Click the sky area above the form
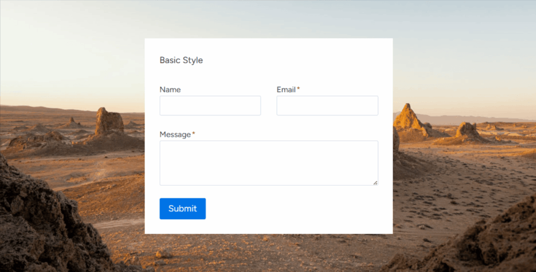Viewport: 536px width, 272px height. click(x=268, y=18)
